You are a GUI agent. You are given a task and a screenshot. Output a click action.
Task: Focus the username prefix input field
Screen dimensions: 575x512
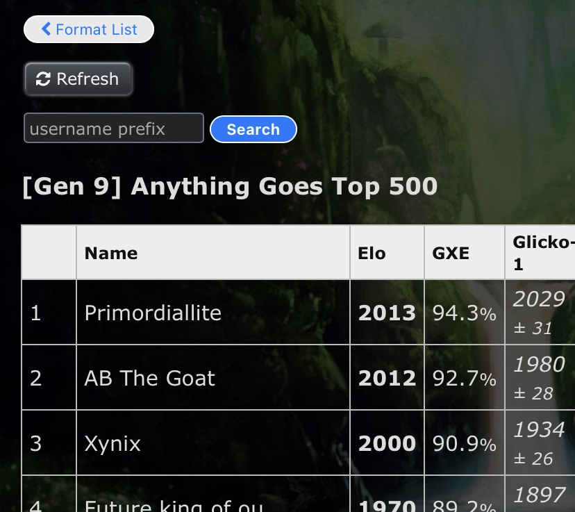coord(114,128)
